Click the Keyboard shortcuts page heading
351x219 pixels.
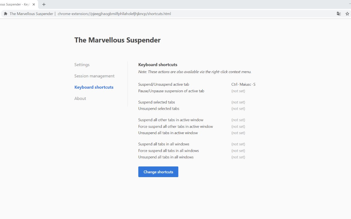(158, 65)
